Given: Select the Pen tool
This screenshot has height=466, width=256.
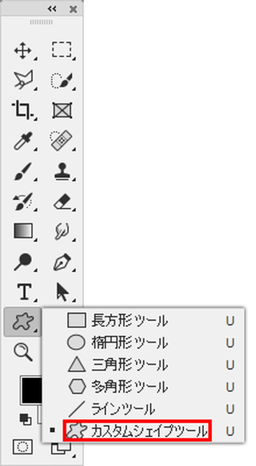Looking at the screenshot, I should pyautogui.click(x=61, y=262).
